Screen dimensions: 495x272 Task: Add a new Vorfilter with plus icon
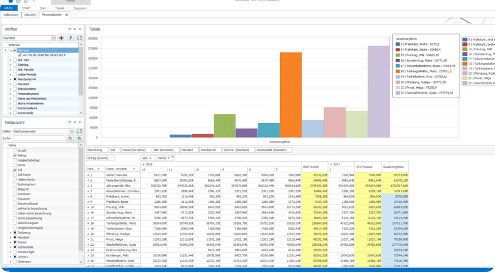pos(61,38)
